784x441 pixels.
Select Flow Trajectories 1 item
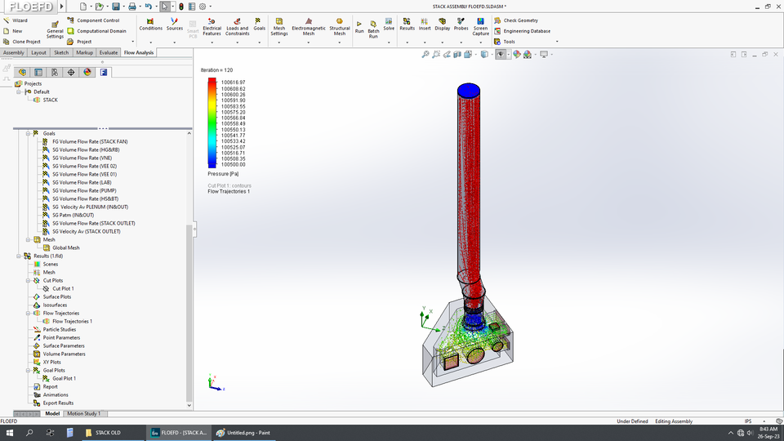68,322
